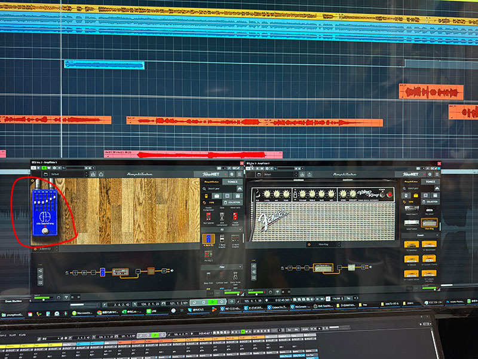This screenshot has height=359, width=478.
Task: Open ToneNET in right AmpliTube window
Action: pyautogui.click(x=410, y=174)
